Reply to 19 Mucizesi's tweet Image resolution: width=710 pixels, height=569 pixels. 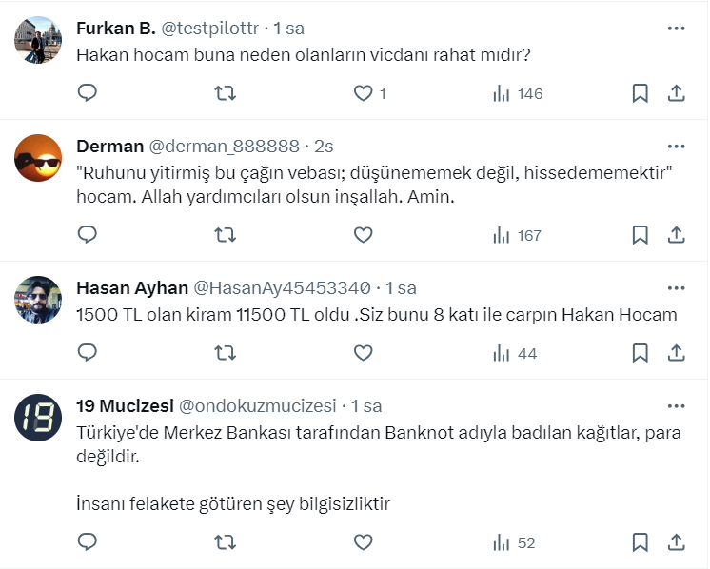tap(88, 542)
